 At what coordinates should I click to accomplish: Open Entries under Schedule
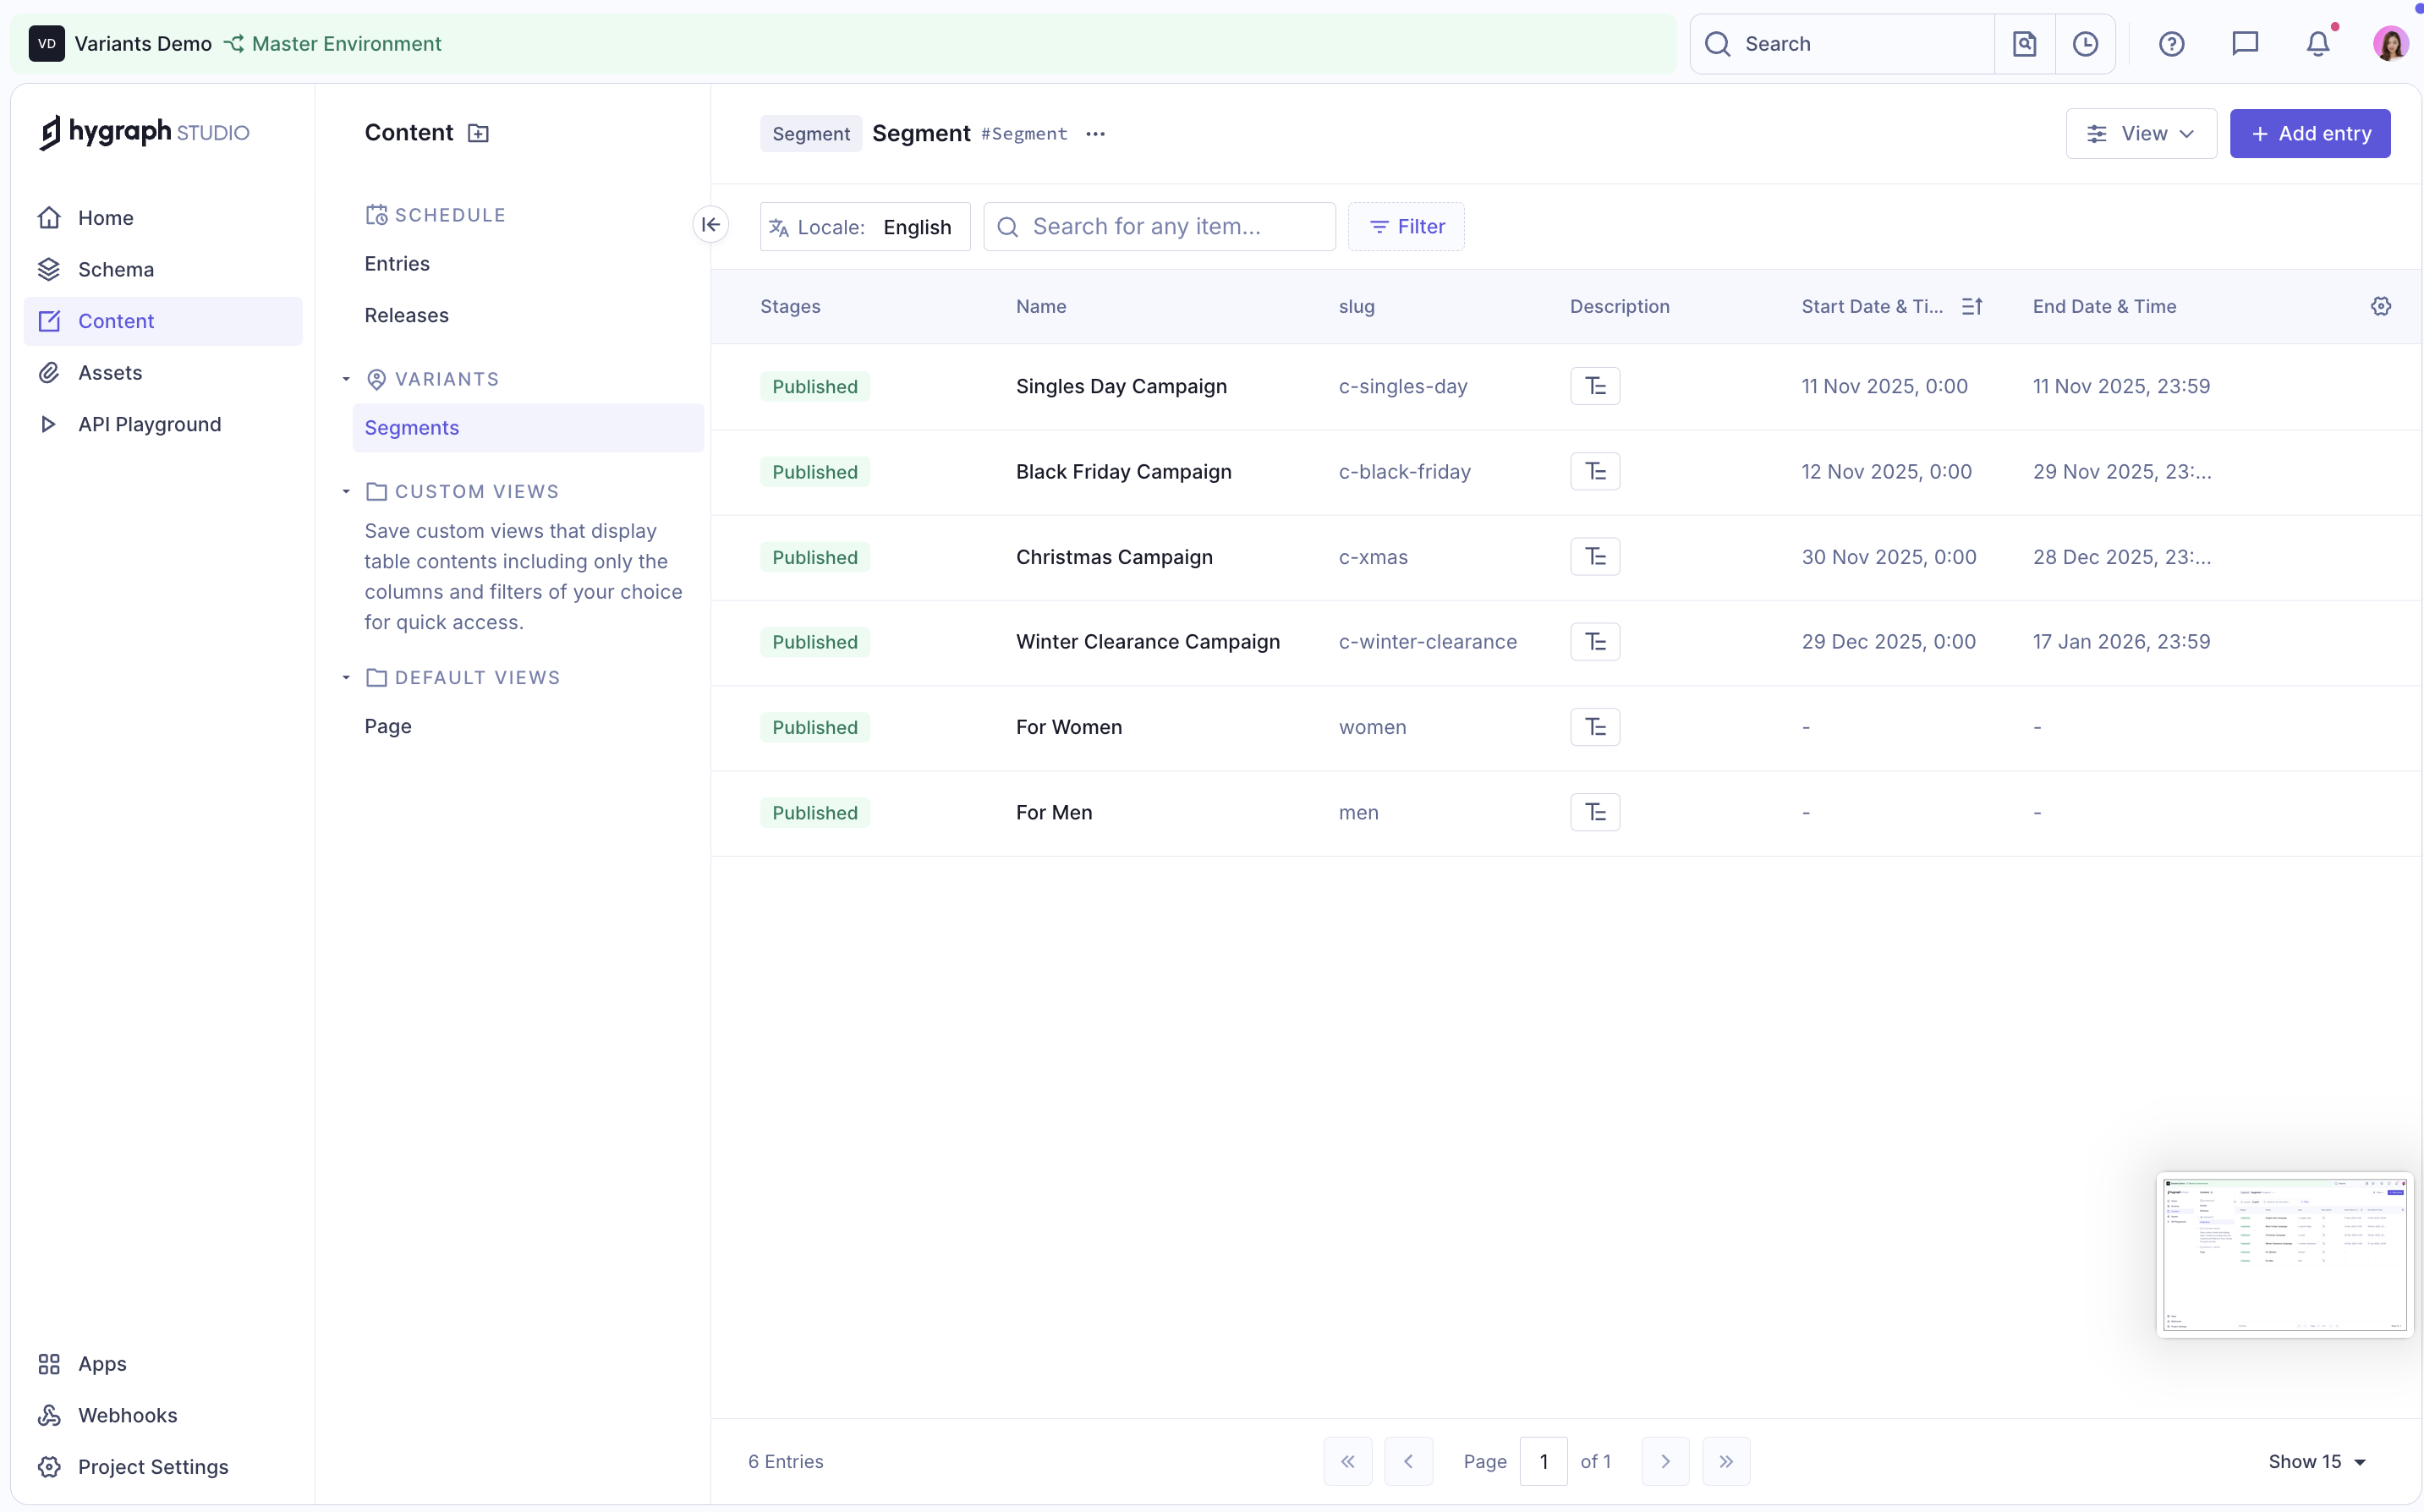pos(397,263)
